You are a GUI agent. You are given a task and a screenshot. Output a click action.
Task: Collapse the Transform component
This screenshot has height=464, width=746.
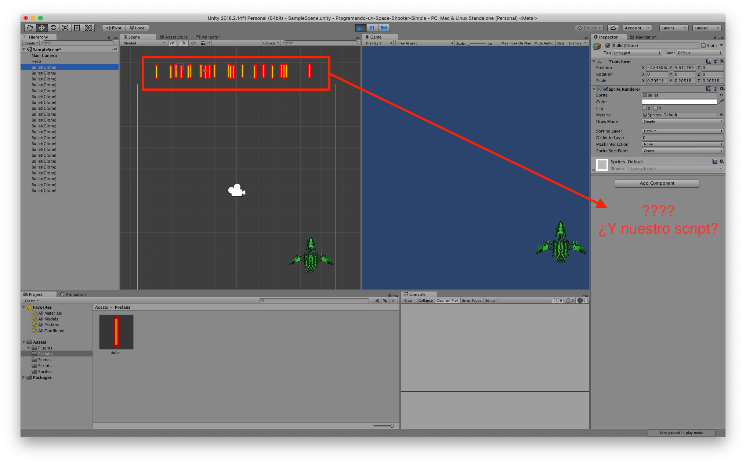tap(594, 62)
